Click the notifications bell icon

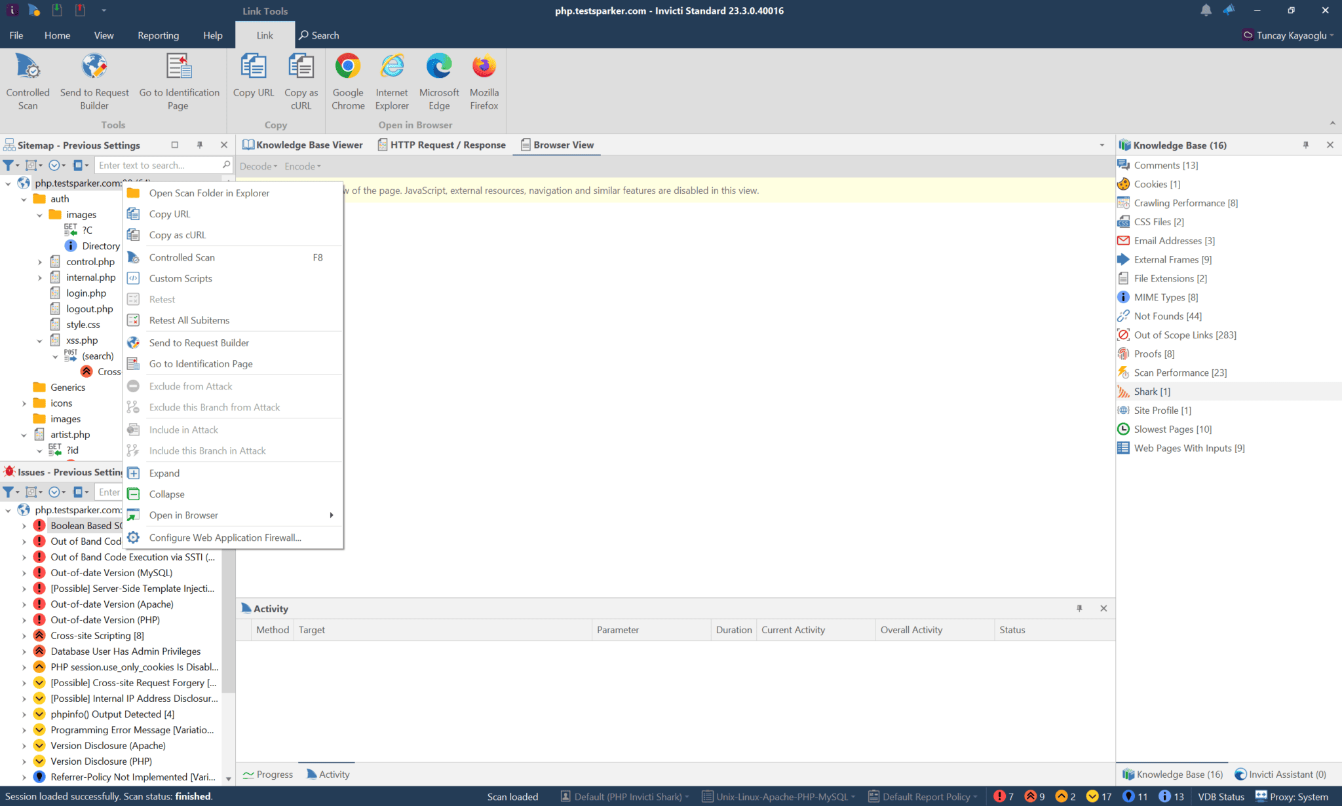(x=1206, y=10)
